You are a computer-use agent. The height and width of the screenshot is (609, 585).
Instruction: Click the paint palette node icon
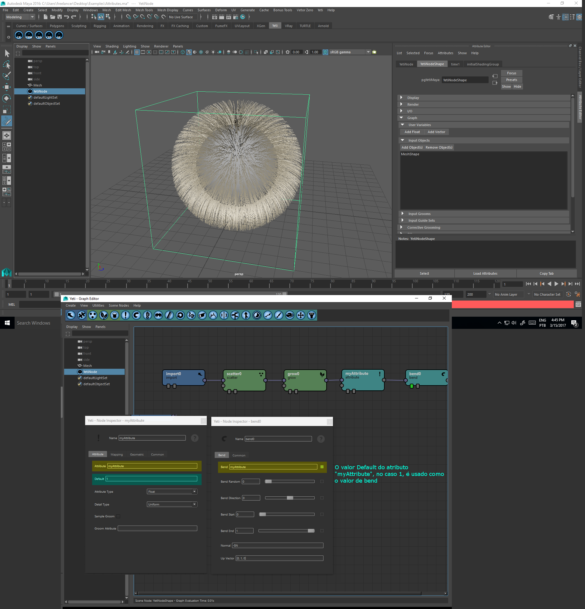289,315
